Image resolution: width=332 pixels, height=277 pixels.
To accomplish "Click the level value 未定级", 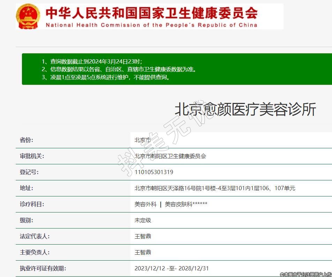I will click(143, 220).
